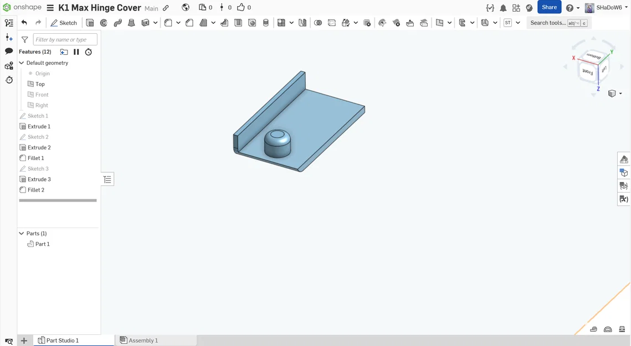Toggle the feature regeneration pause button
The image size is (631, 346).
coord(76,52)
